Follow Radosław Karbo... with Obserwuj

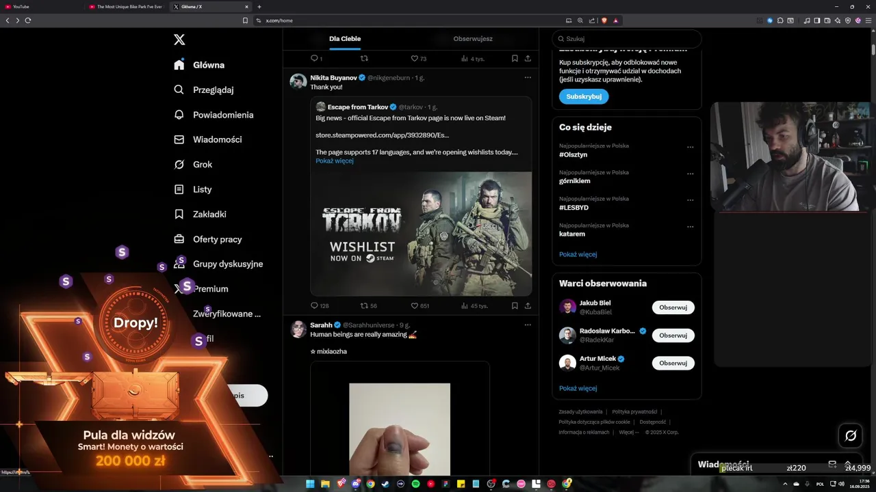click(673, 336)
